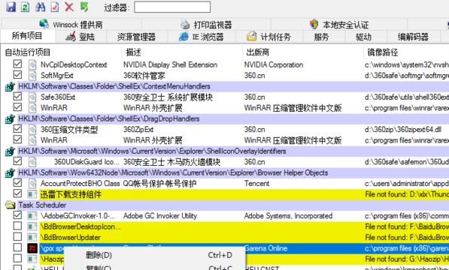Click the red Garena icon in selected row
The width and height of the screenshot is (449, 270).
click(32, 248)
